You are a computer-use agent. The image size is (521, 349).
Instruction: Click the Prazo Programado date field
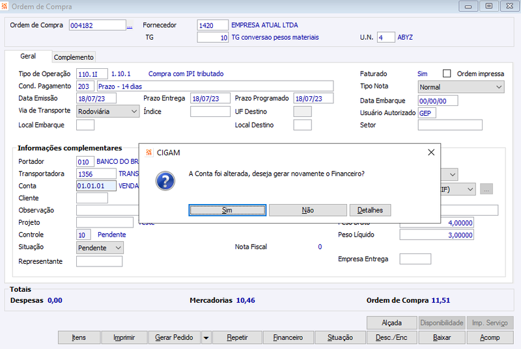coord(313,99)
